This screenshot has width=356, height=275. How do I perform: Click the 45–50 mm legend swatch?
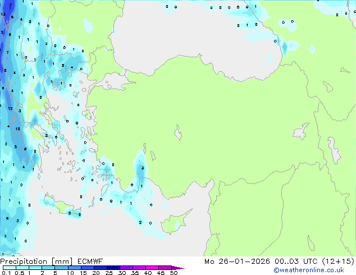[x=165, y=268]
